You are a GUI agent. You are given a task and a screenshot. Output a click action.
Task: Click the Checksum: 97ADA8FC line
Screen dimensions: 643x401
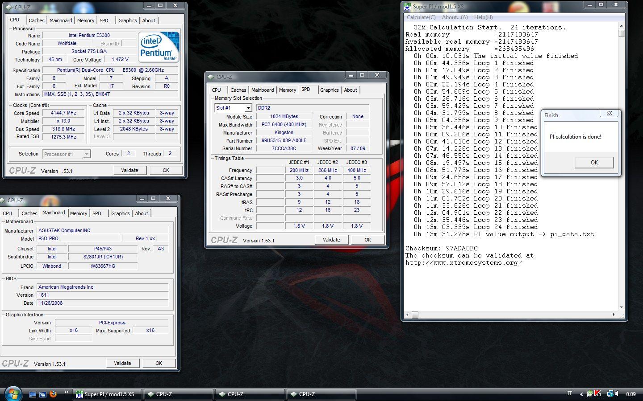point(441,248)
